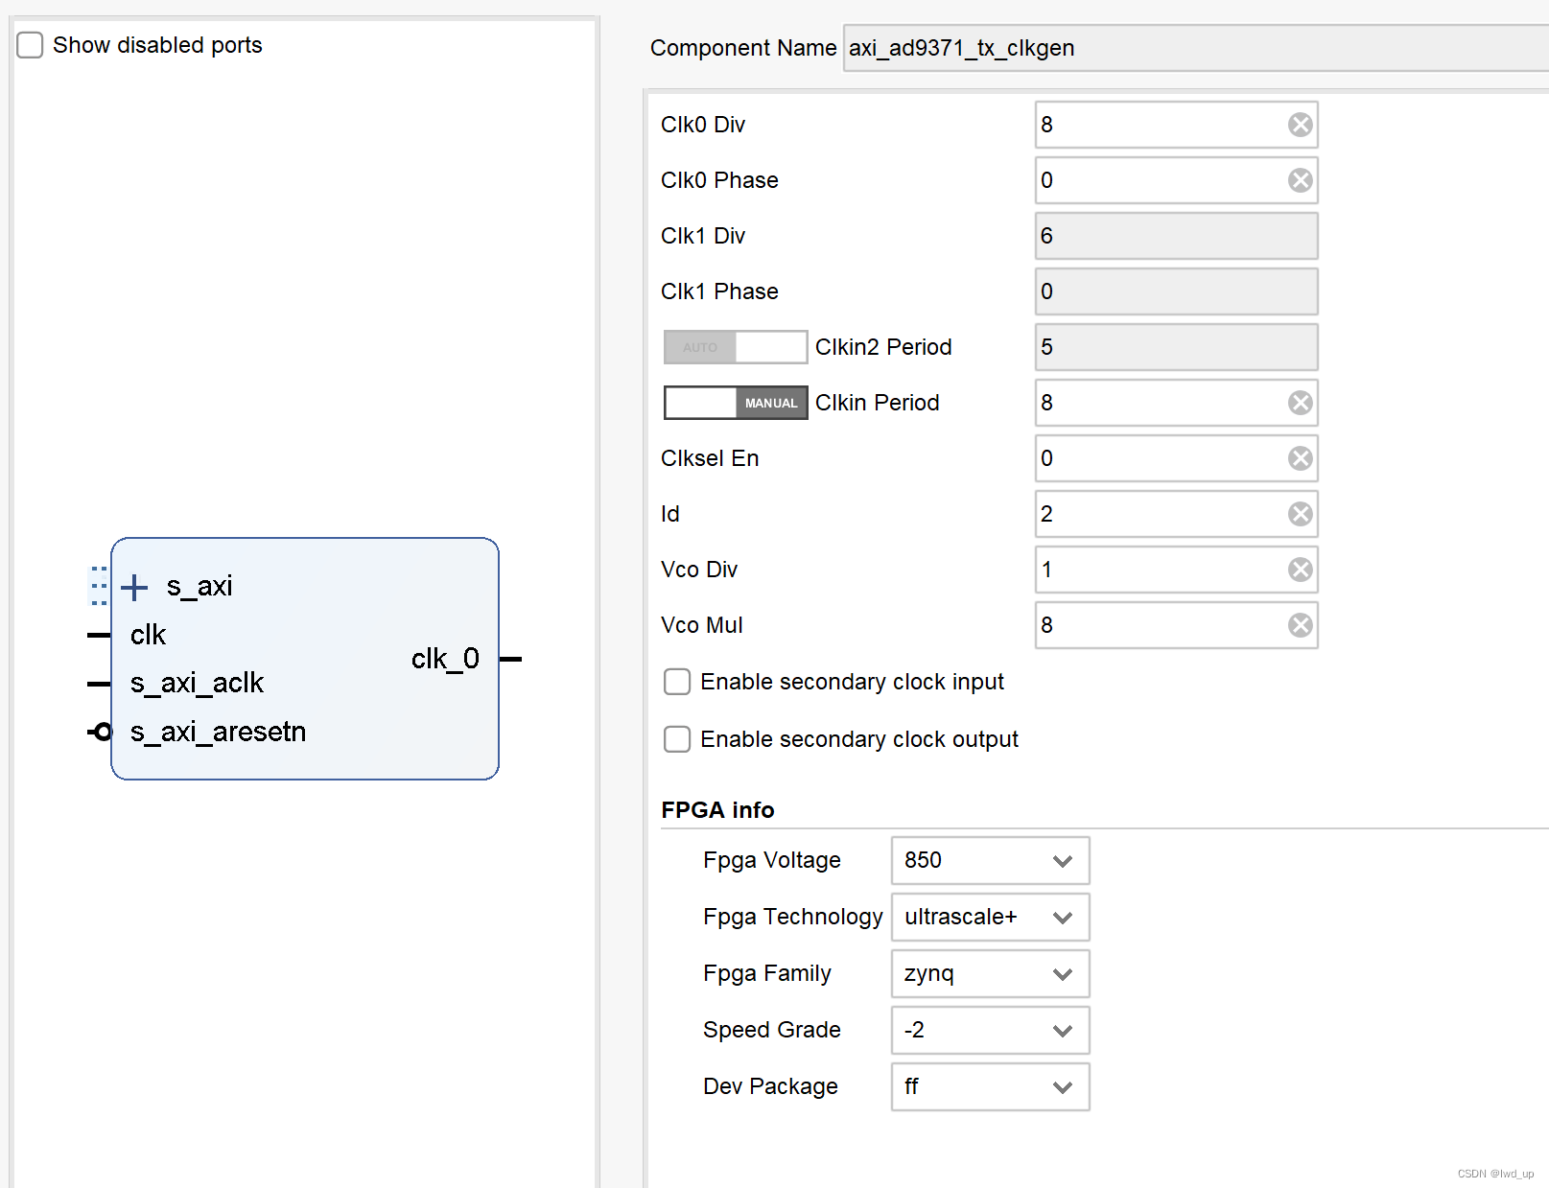This screenshot has width=1549, height=1188.
Task: Open Fpga Family dropdown
Action: (x=990, y=973)
